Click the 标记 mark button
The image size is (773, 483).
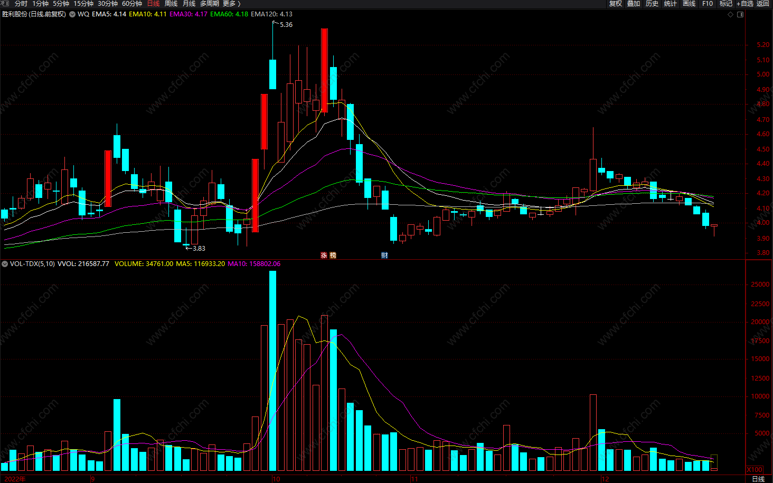coord(726,4)
